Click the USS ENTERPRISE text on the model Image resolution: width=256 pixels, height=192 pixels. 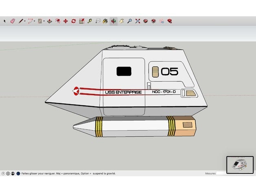tap(124, 92)
